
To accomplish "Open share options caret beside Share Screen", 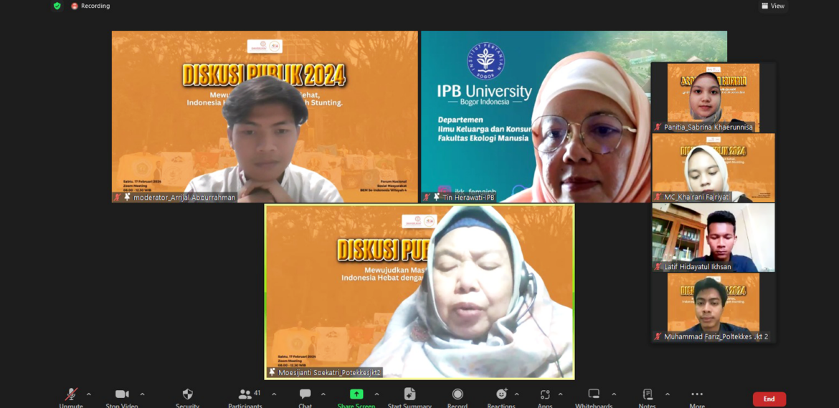I will tap(376, 394).
